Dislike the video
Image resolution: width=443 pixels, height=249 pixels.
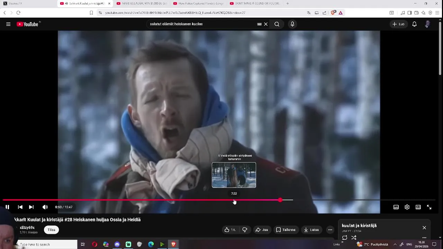(245, 230)
